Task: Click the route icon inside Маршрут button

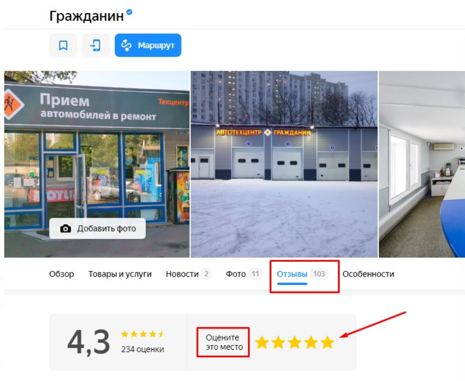Action: 126,45
